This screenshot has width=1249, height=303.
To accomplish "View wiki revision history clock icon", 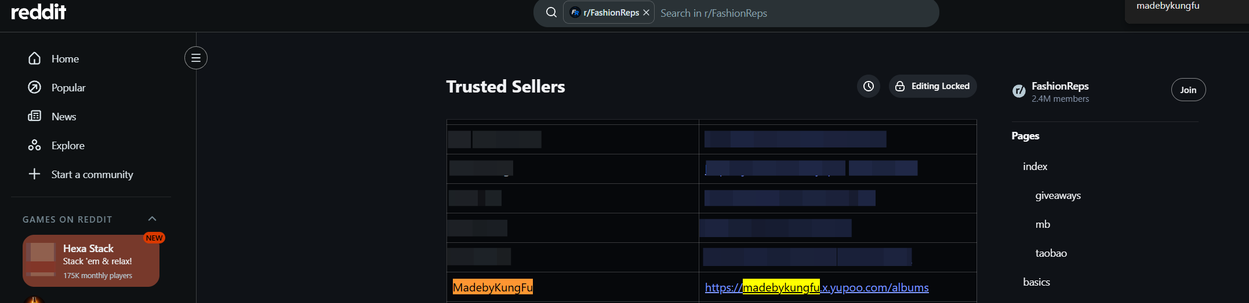I will [868, 86].
